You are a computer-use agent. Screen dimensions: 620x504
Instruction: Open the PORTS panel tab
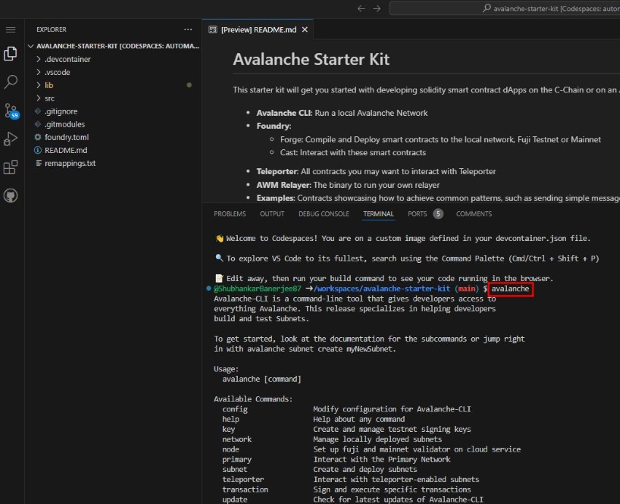click(x=417, y=214)
